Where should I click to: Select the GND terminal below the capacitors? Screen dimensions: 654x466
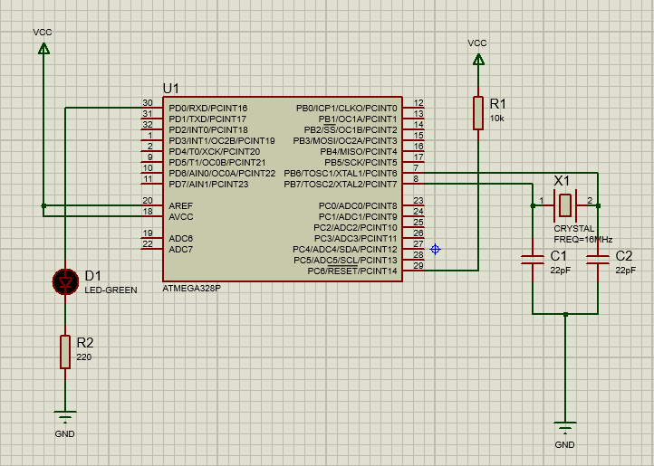pos(565,428)
